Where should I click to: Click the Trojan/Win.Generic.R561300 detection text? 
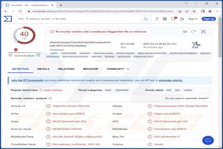point(71,106)
